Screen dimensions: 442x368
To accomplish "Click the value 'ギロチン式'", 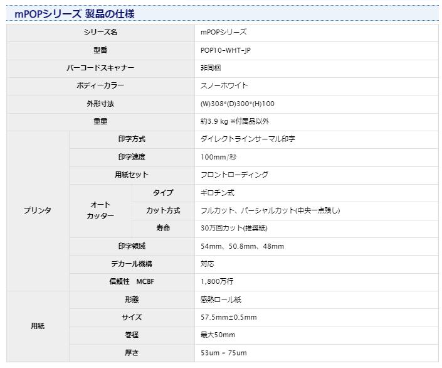I will (218, 193).
